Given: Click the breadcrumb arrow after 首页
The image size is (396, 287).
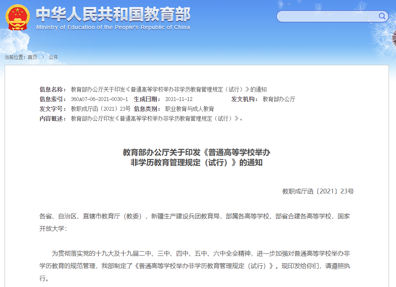Looking at the screenshot, I should pos(43,57).
